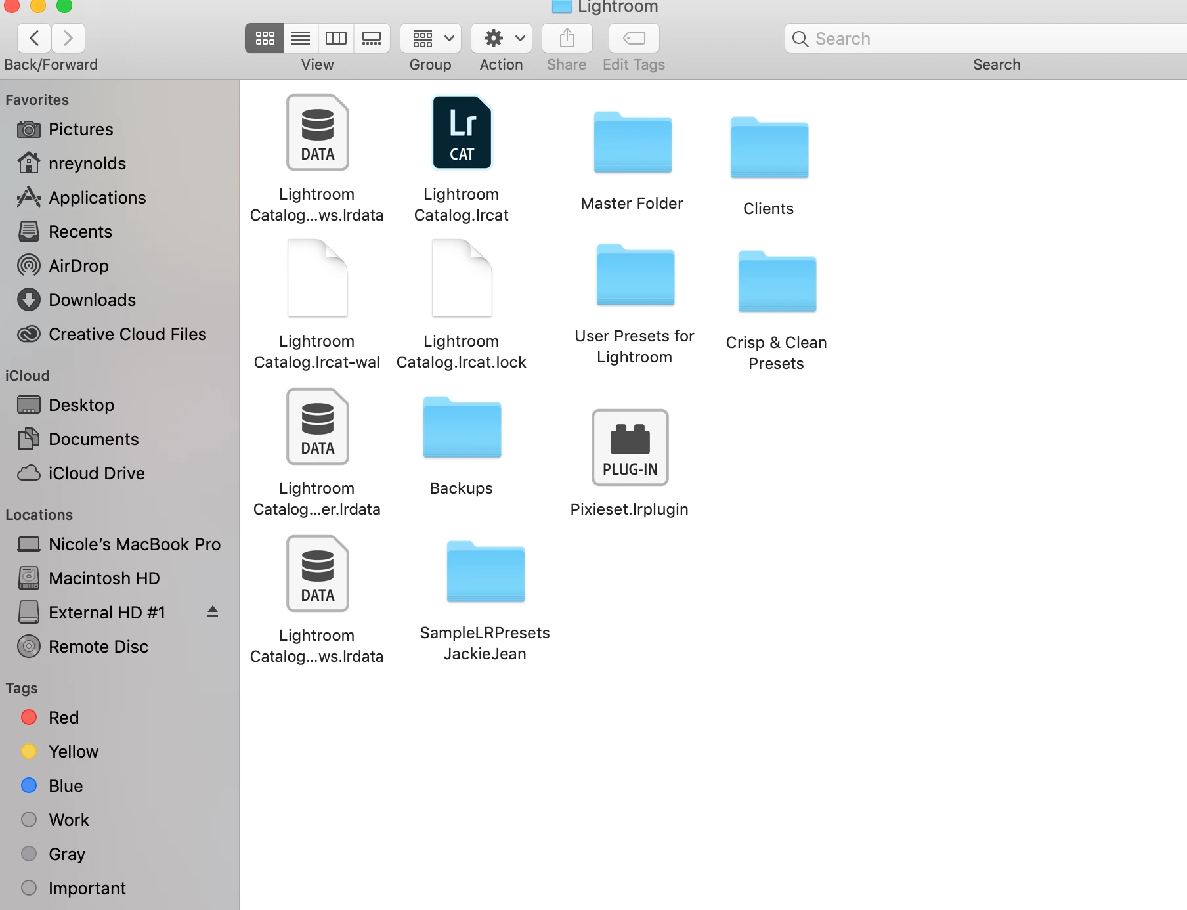Click the Locations section header

(39, 515)
